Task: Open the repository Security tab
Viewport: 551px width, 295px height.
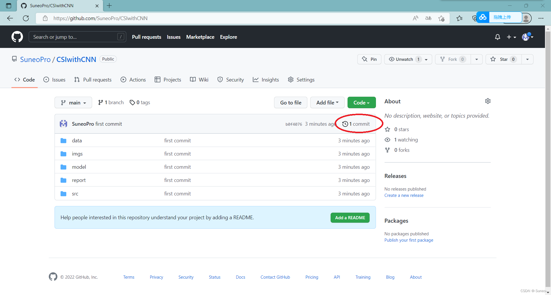Action: [x=231, y=80]
